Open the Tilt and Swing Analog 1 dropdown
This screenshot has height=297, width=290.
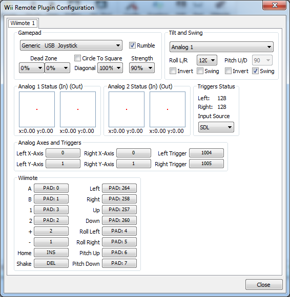pyautogui.click(x=221, y=47)
